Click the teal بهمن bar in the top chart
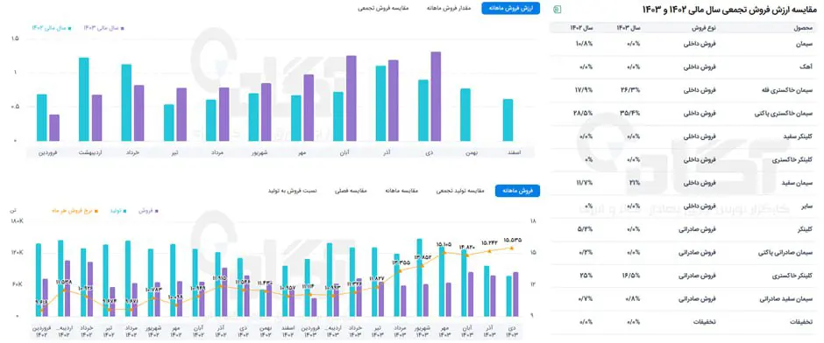Image resolution: width=824 pixels, height=343 pixels. point(465,115)
